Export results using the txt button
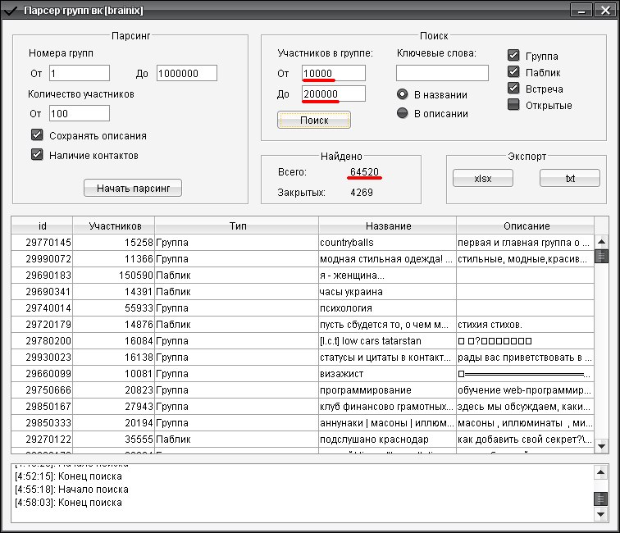 click(x=569, y=178)
